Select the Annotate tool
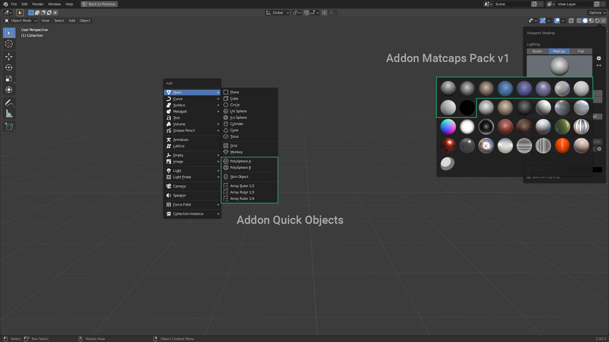This screenshot has height=342, width=609. click(x=9, y=103)
